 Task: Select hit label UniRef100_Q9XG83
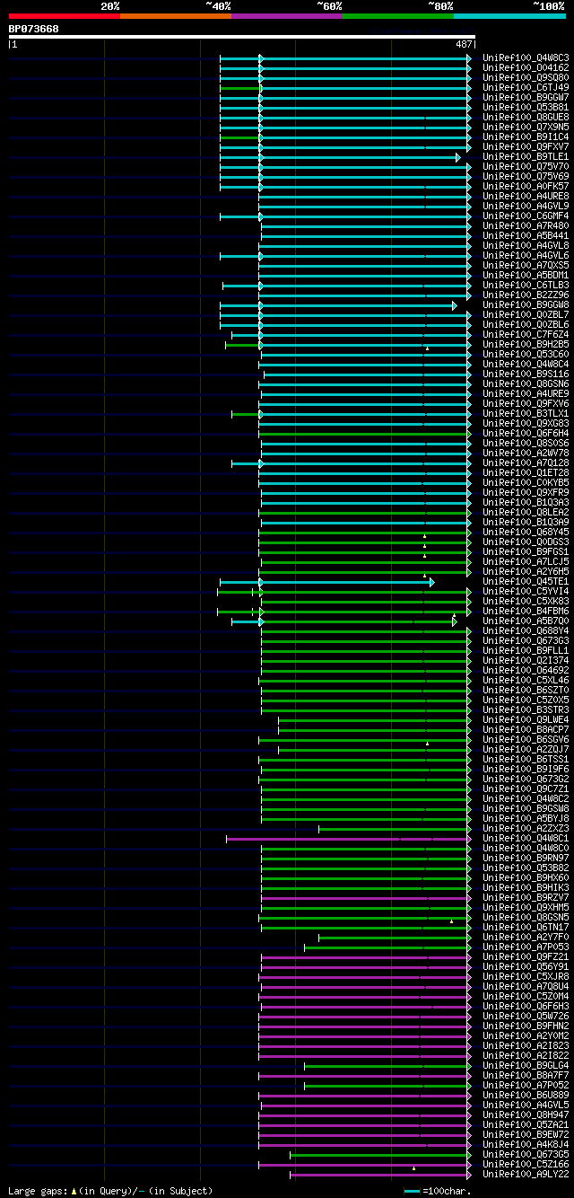coord(526,423)
